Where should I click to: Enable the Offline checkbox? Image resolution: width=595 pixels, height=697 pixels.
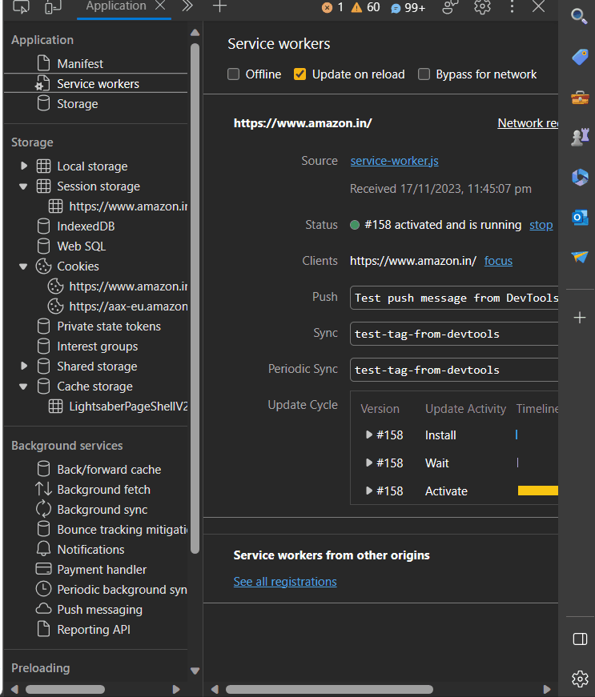[x=234, y=74]
